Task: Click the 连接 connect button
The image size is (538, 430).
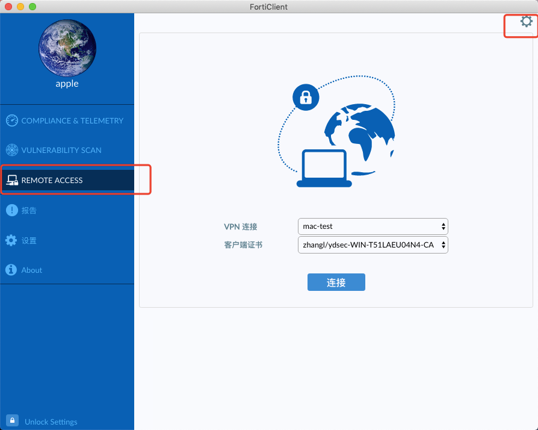Action: [x=336, y=282]
